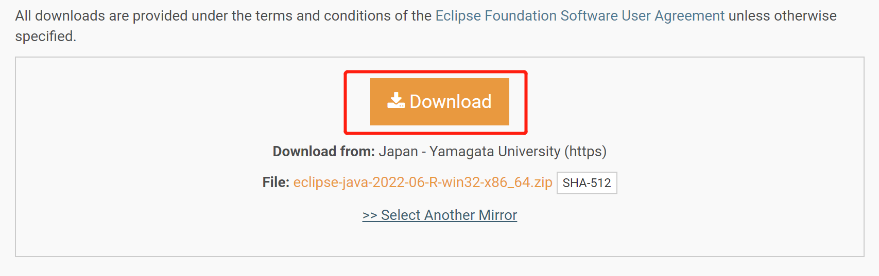Click the bold "Download from:" label
This screenshot has width=879, height=276.
[323, 152]
